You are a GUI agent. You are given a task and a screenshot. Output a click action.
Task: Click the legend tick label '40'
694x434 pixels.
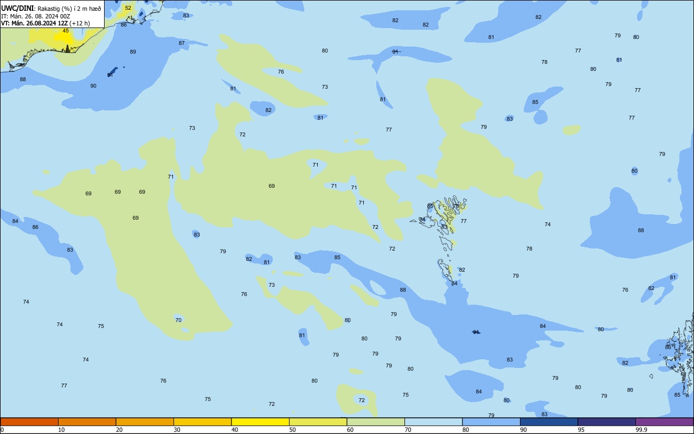point(234,430)
